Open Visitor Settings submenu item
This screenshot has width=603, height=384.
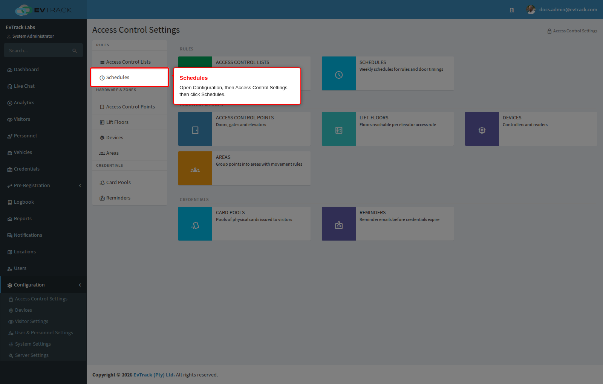click(x=43, y=322)
